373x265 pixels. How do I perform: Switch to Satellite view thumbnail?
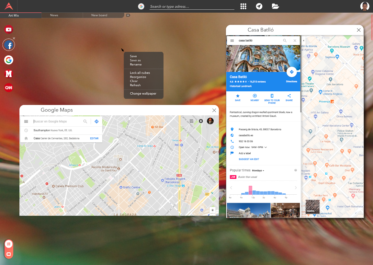(312, 206)
